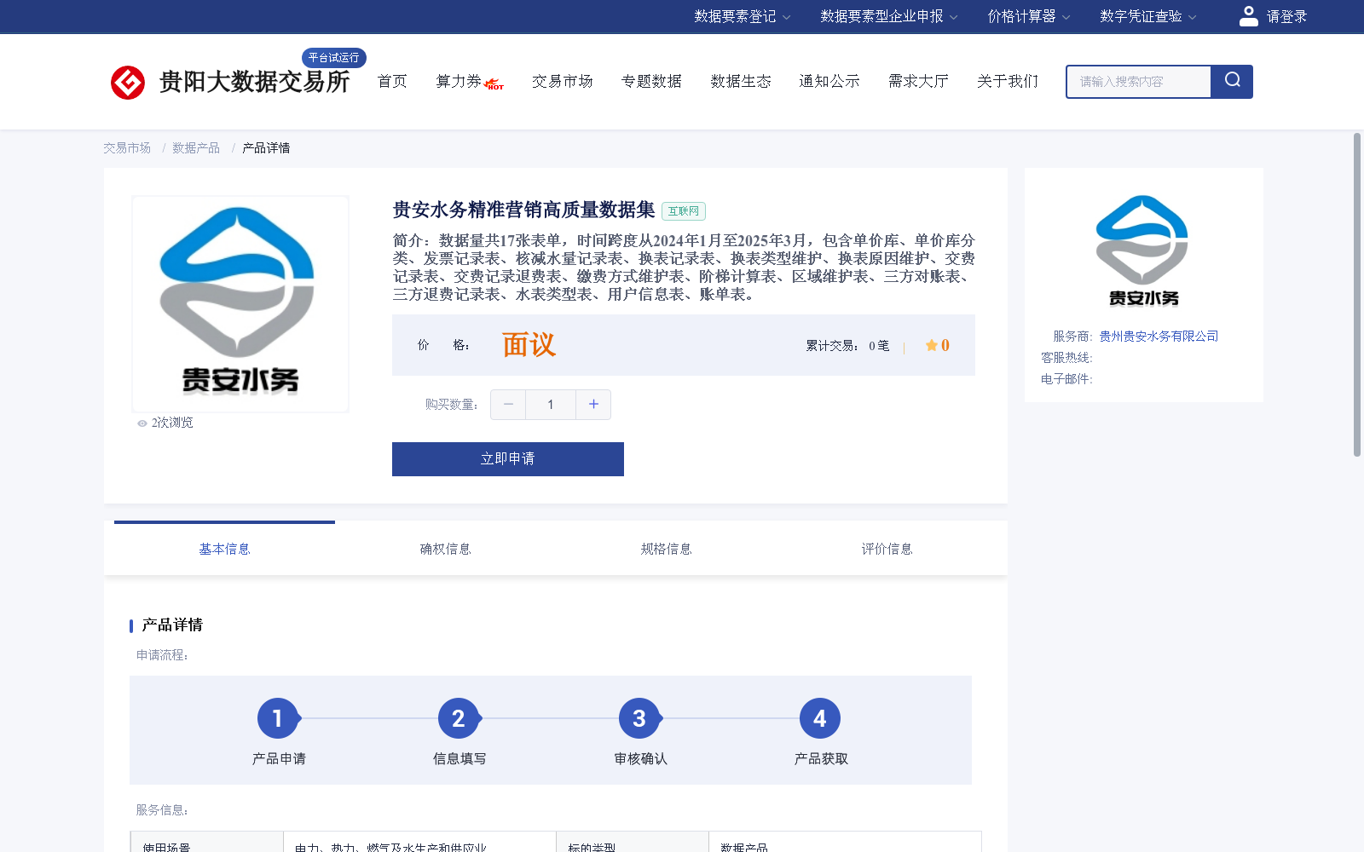Increase purchase quantity with plus button
Screen dimensions: 1364x852
(593, 405)
